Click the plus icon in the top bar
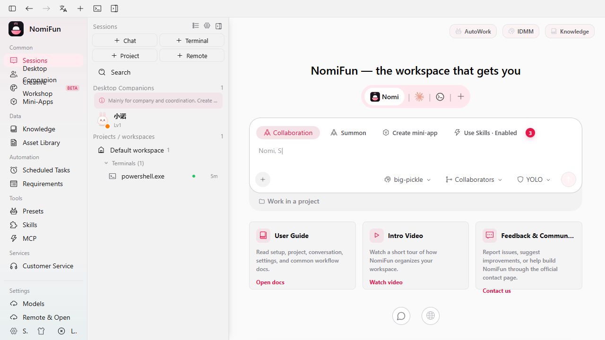 pos(80,8)
